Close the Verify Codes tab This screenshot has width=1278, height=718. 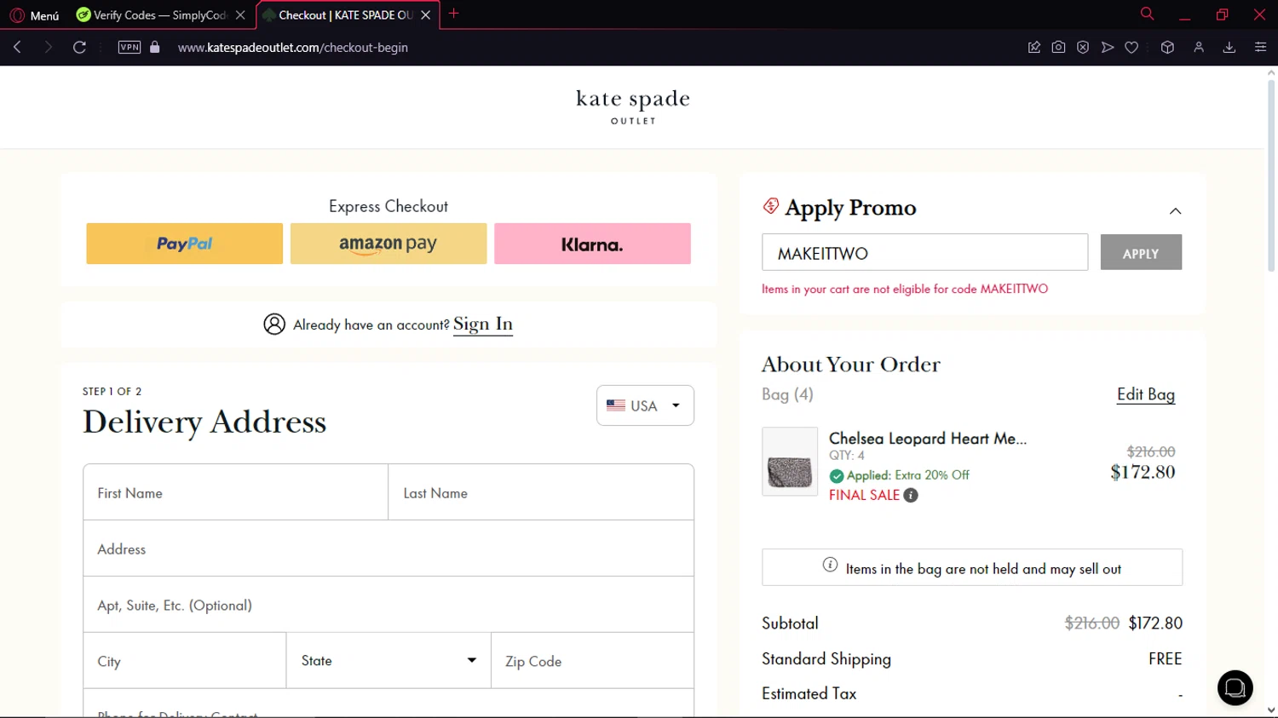tap(240, 15)
